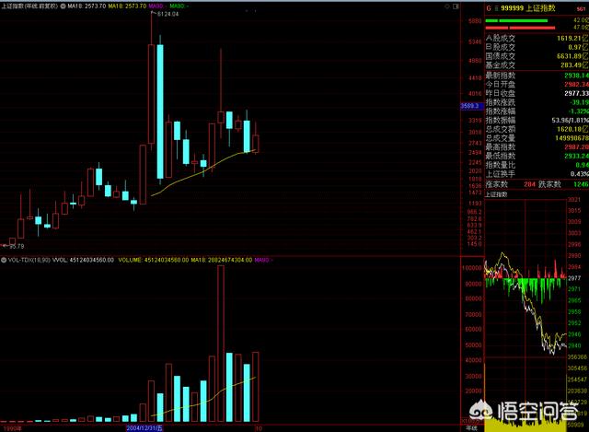Select the 2004/12/31 date label on time axis

click(144, 428)
